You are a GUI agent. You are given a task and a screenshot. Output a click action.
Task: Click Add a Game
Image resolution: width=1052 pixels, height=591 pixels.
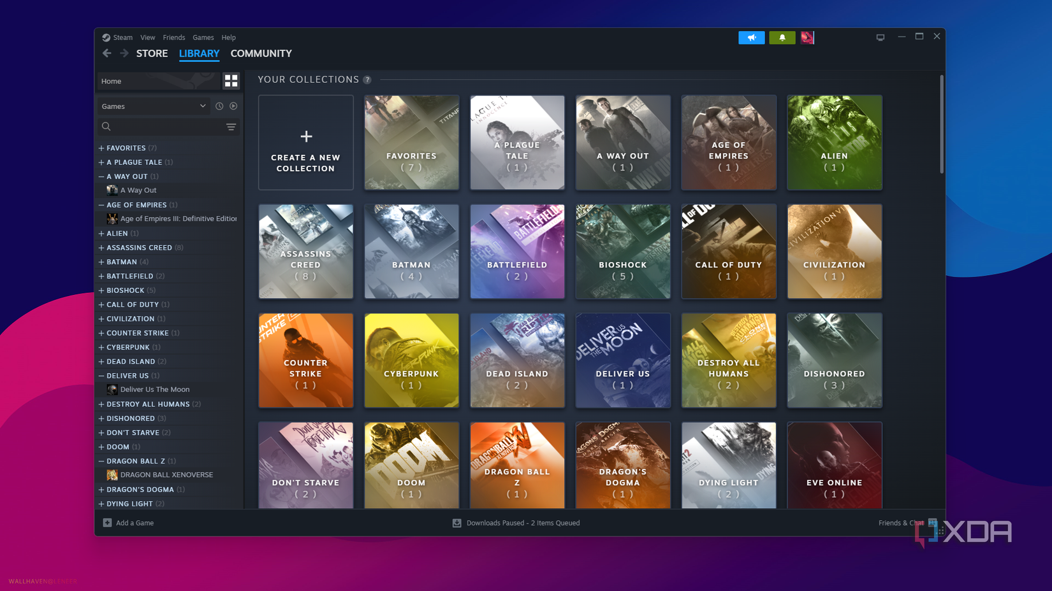(x=128, y=523)
